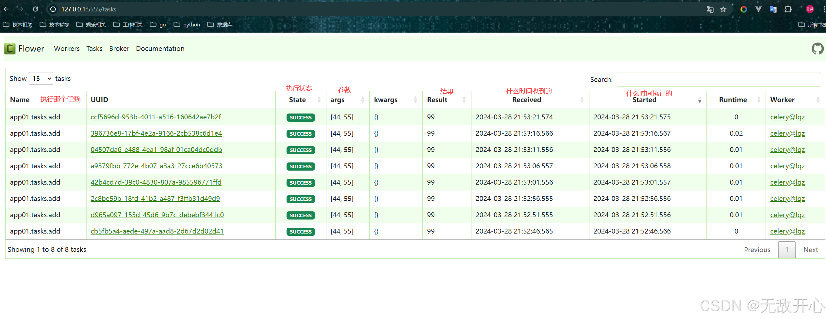Open the Show 15 tasks dropdown
Viewport: 826px width, 319px height.
coord(41,79)
